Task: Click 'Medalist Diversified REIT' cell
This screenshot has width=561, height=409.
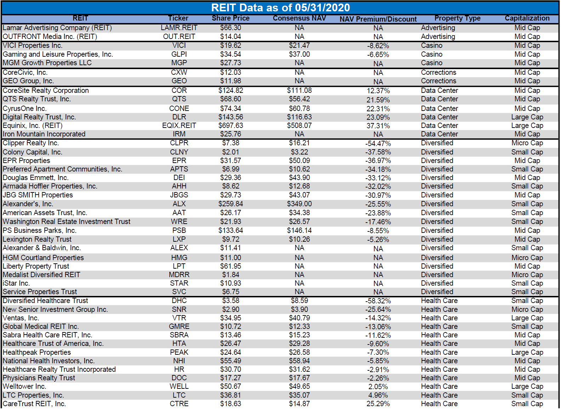Action: point(41,275)
